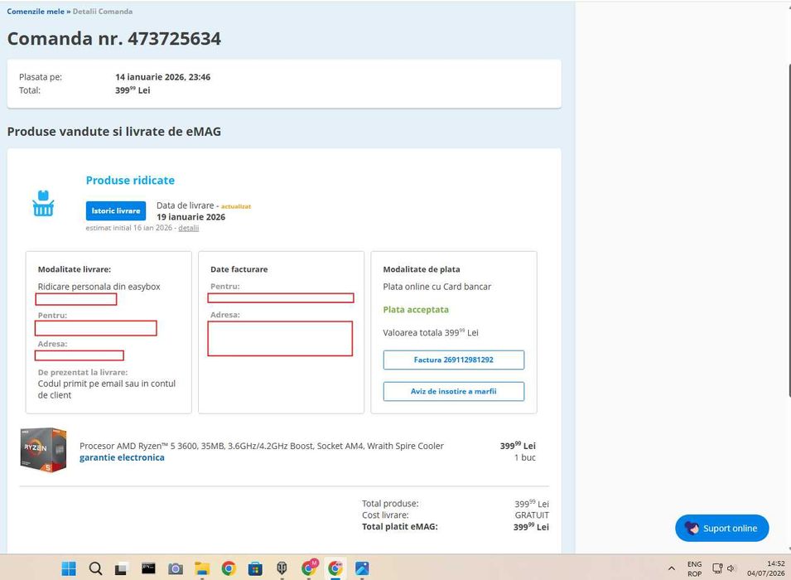Image resolution: width=791 pixels, height=580 pixels.
Task: Open Task View from the taskbar
Action: tap(121, 569)
